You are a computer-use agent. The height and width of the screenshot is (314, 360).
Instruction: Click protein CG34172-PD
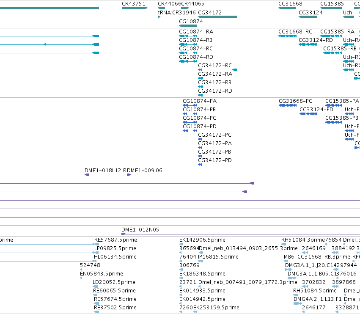[x=215, y=160]
